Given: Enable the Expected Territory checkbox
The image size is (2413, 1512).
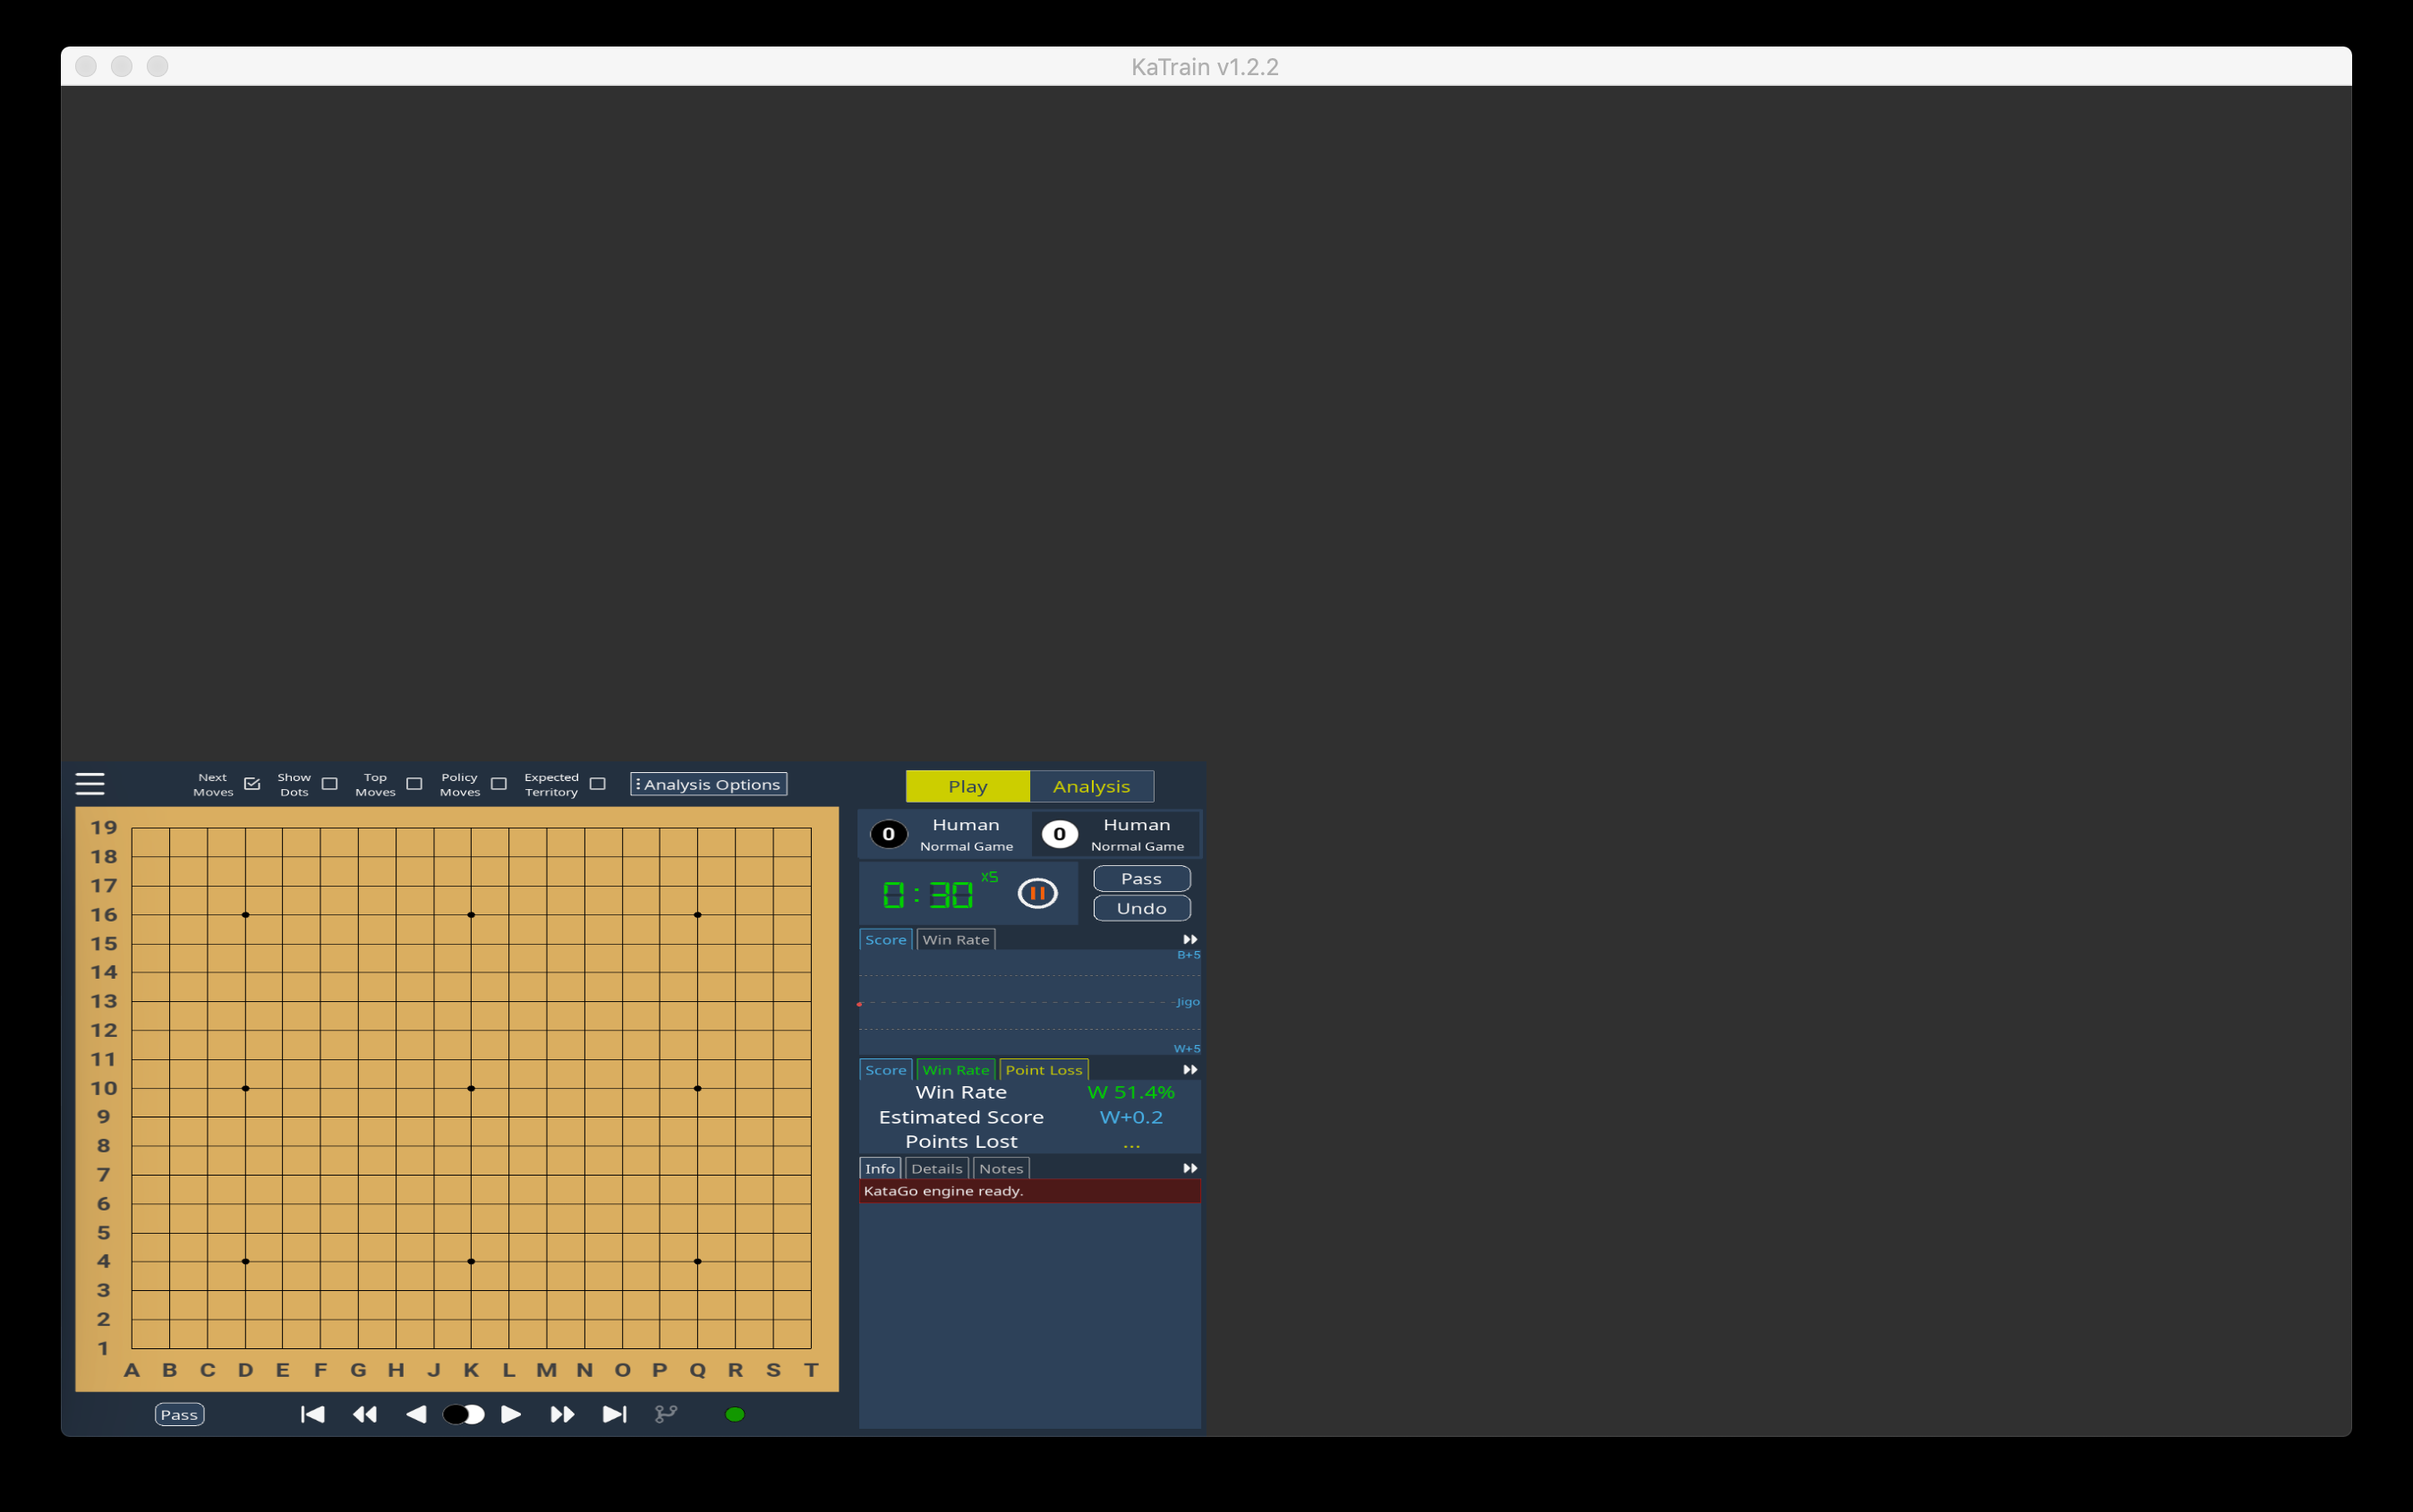Looking at the screenshot, I should 598,783.
